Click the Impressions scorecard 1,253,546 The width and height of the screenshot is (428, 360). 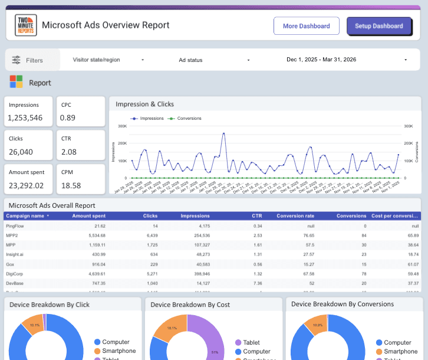pyautogui.click(x=28, y=112)
